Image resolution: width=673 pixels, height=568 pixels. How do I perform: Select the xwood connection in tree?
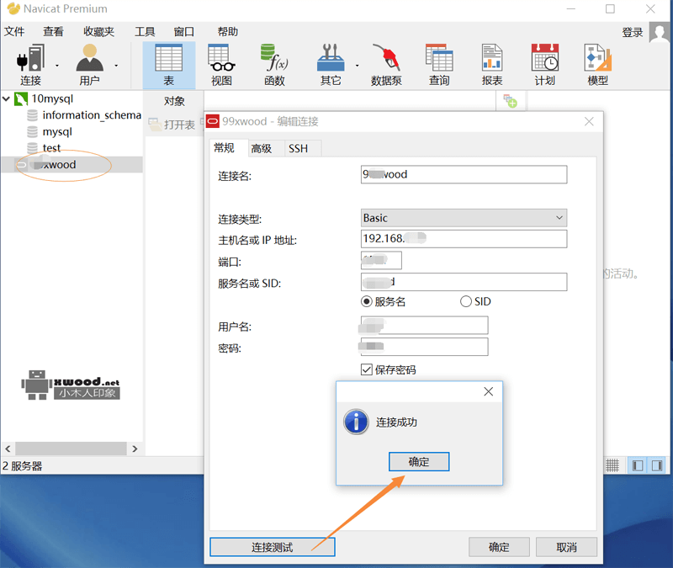(x=72, y=164)
